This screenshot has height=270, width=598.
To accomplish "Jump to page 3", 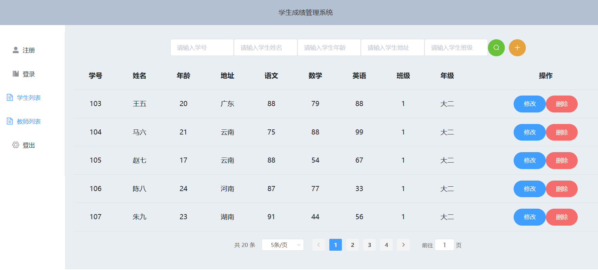I will click(x=369, y=245).
